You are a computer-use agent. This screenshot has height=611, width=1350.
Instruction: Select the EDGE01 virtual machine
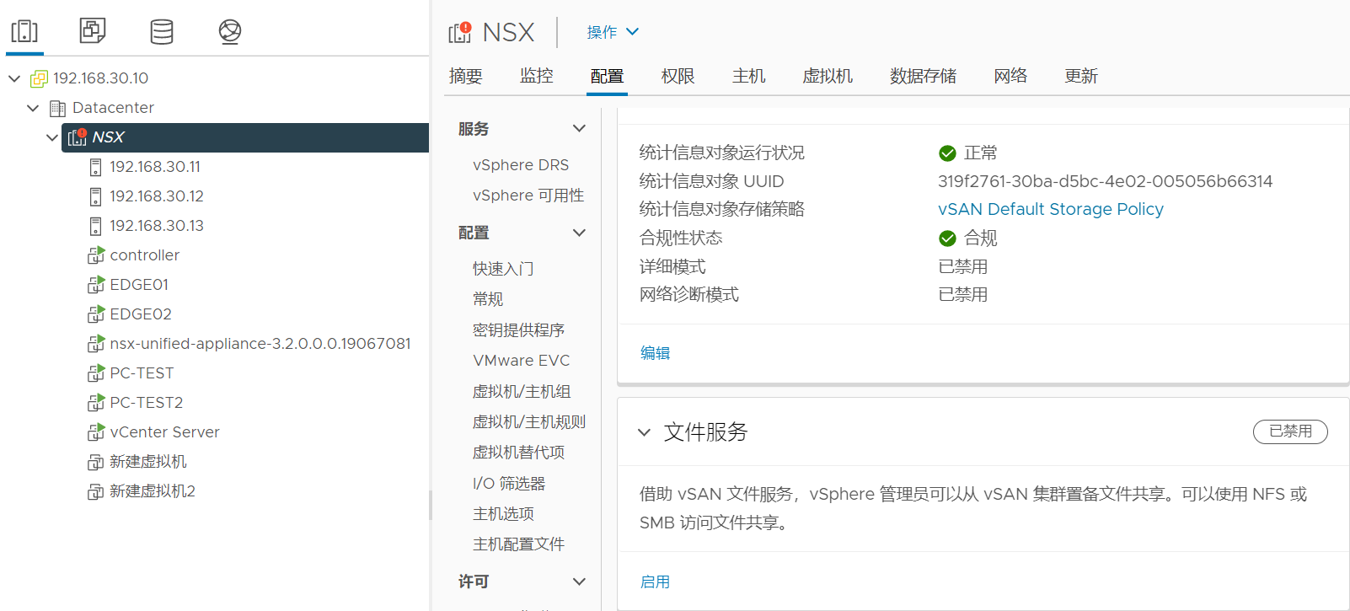pyautogui.click(x=139, y=285)
